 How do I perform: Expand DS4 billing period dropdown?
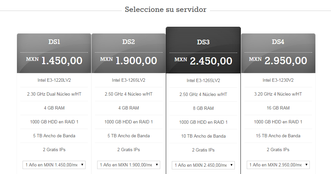point(278,165)
